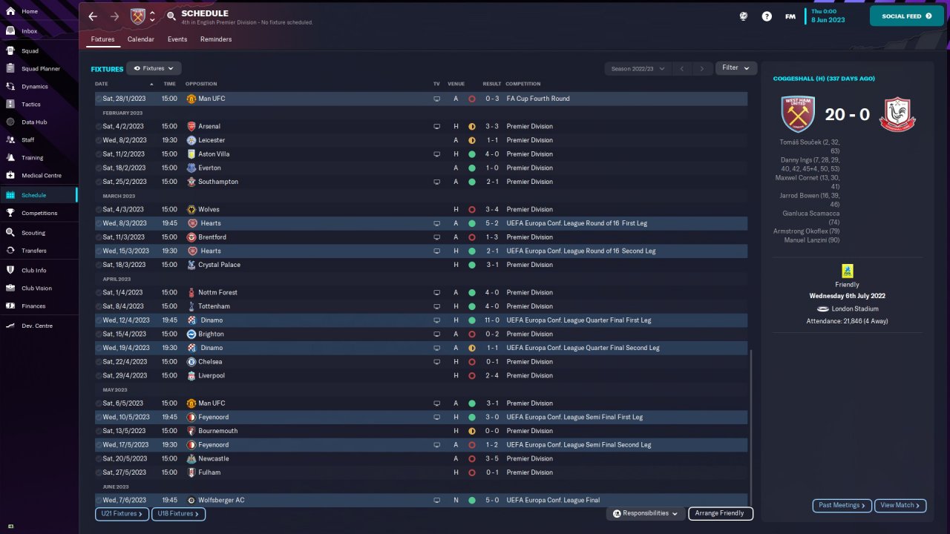
Task: Open the Season 2022/23 dropdown
Action: (x=638, y=69)
